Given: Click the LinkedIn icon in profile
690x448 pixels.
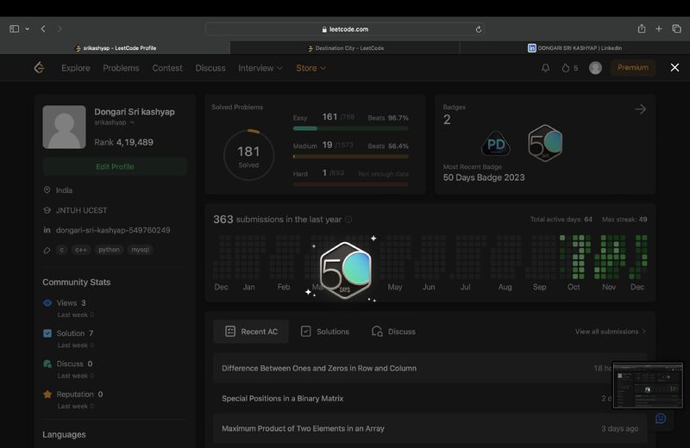Looking at the screenshot, I should (47, 230).
